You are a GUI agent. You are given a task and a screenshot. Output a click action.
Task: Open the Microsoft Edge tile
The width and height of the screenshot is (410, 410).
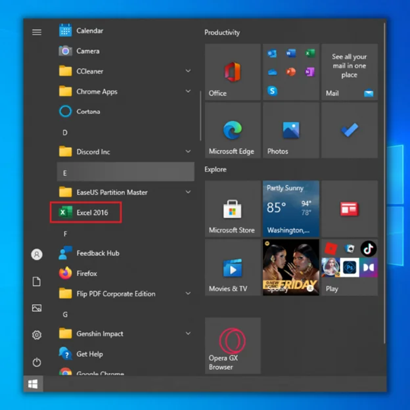(x=233, y=130)
